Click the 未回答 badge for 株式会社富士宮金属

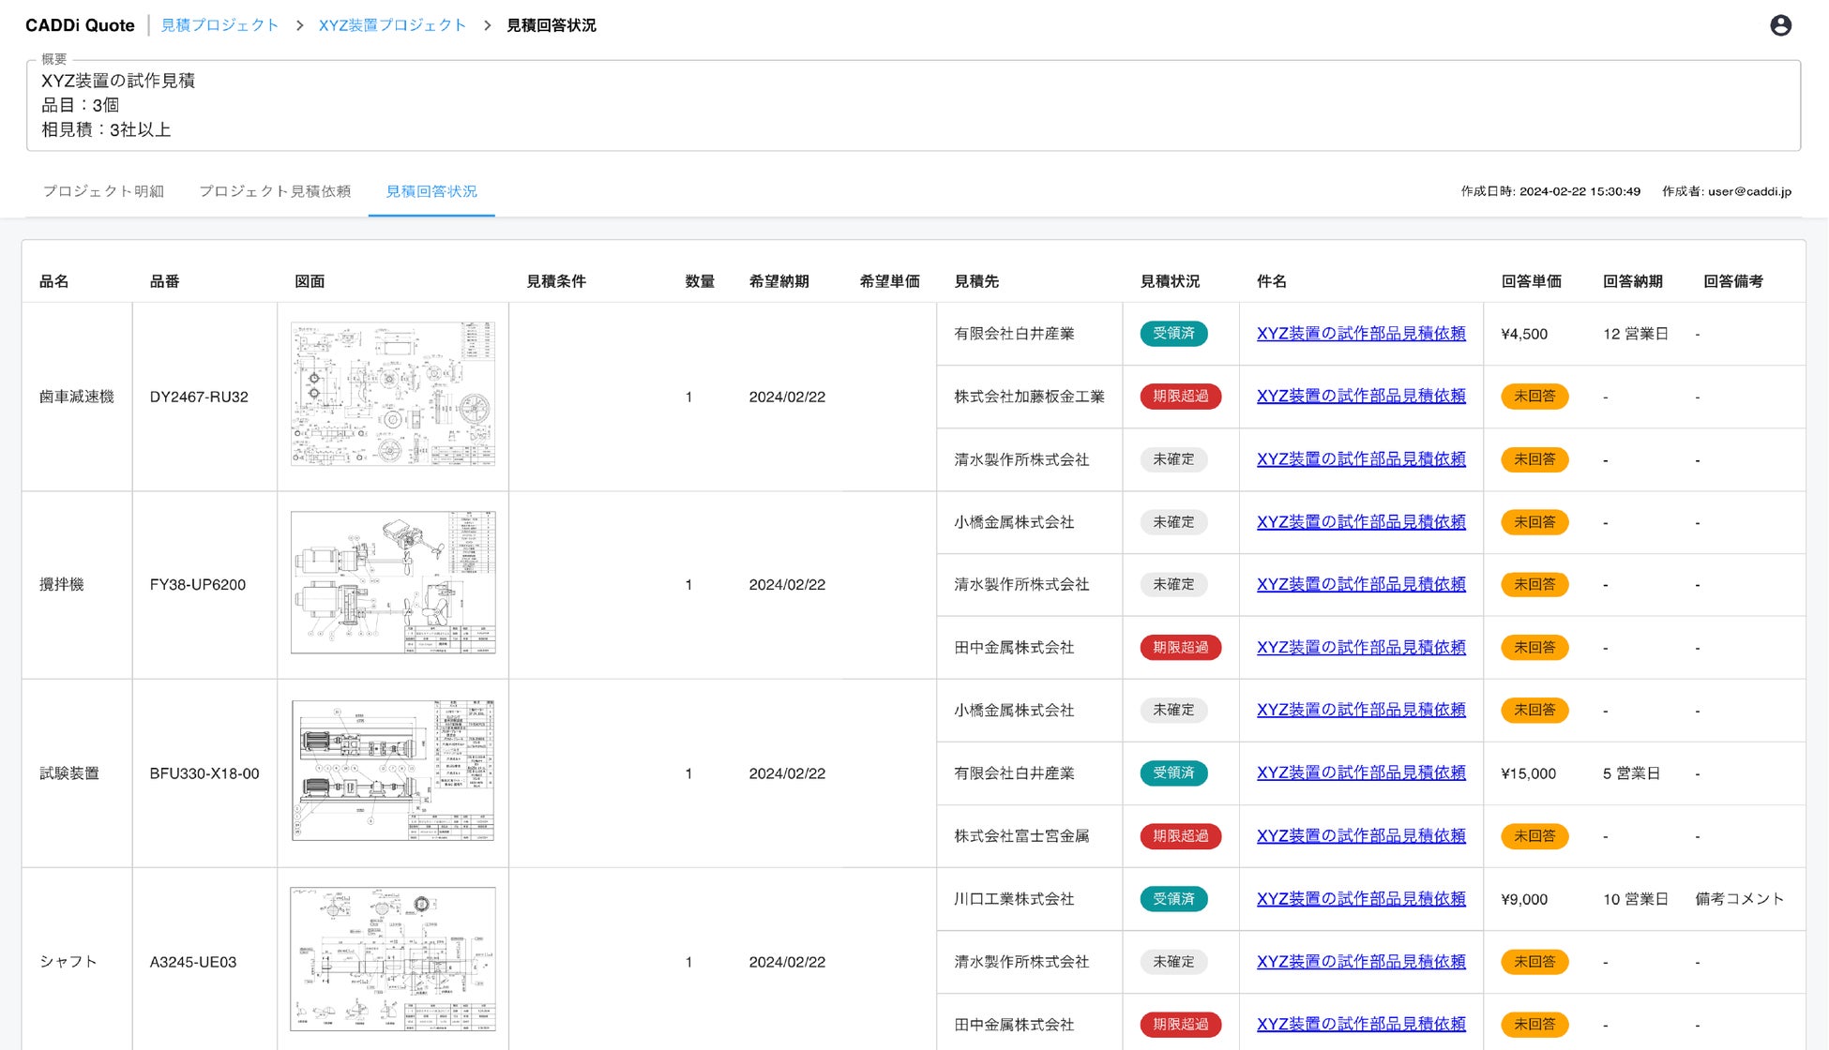coord(1534,836)
